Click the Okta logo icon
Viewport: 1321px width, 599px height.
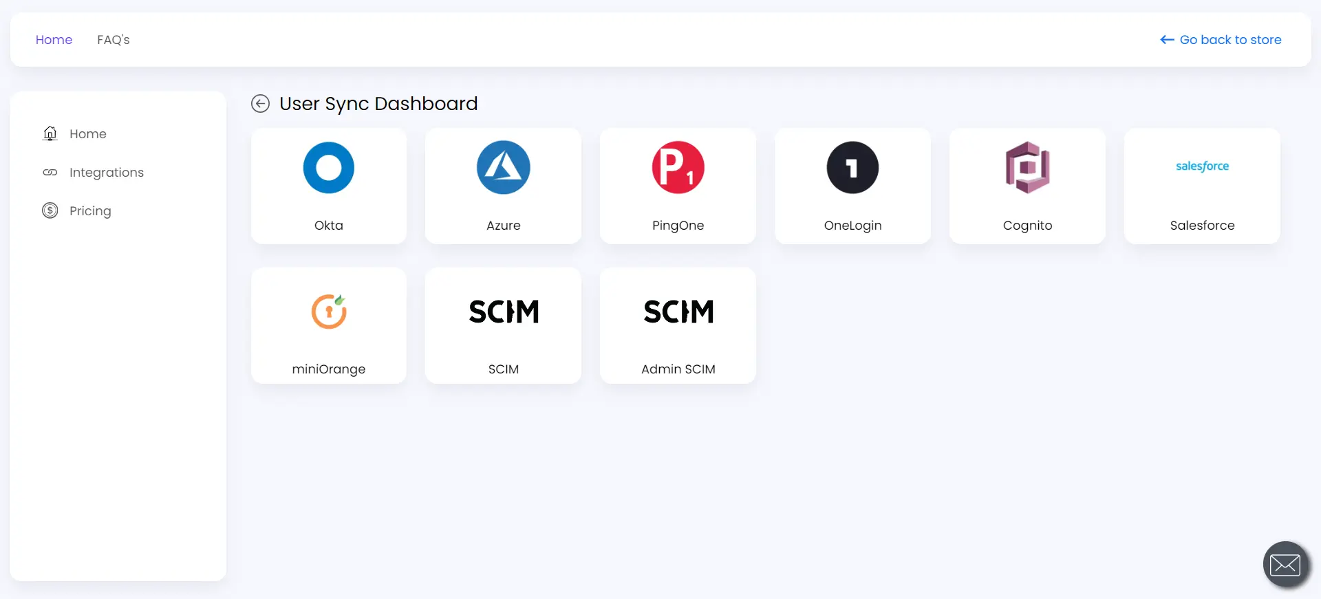click(329, 168)
